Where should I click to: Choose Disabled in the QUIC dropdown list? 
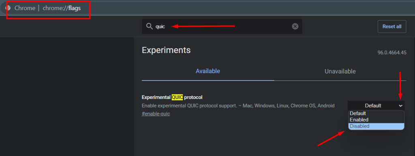pos(376,126)
